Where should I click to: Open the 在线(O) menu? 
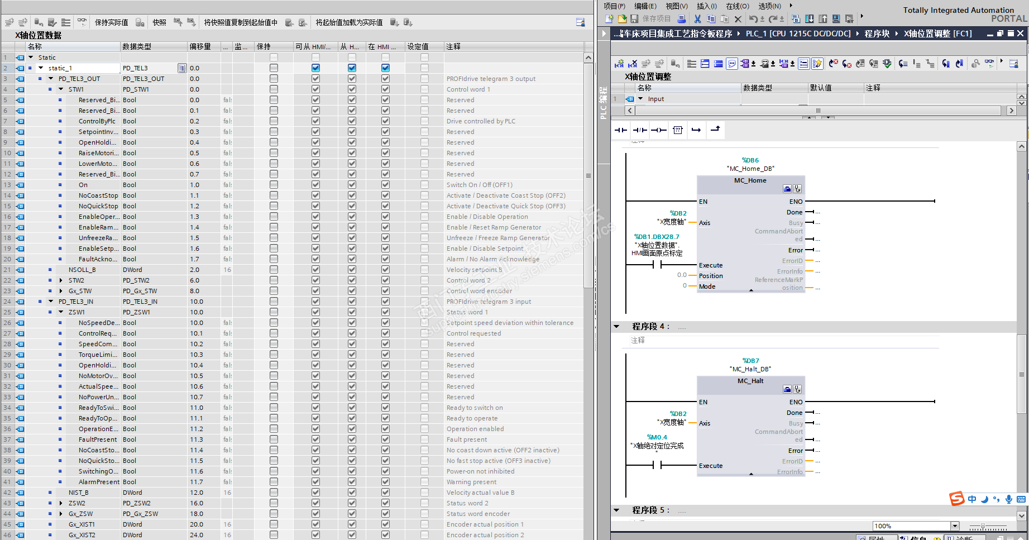(x=738, y=6)
